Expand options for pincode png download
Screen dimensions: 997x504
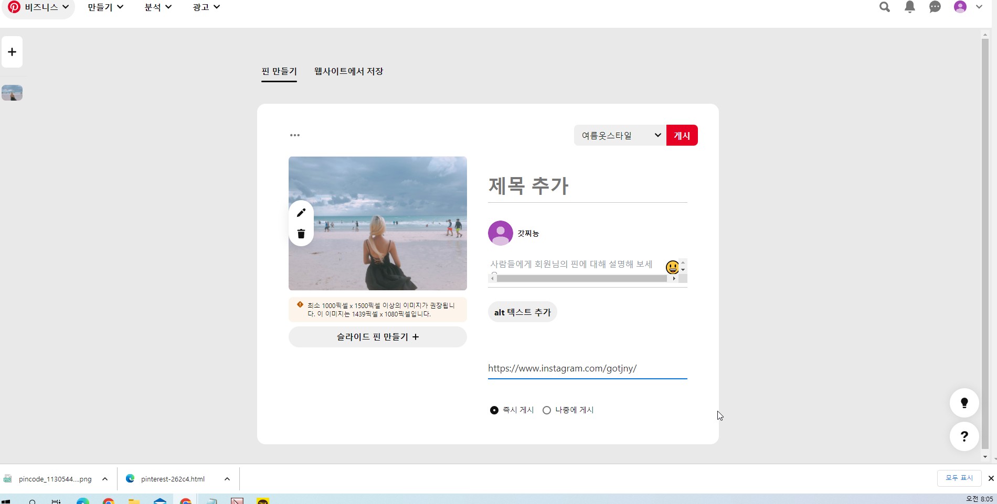[x=105, y=479]
